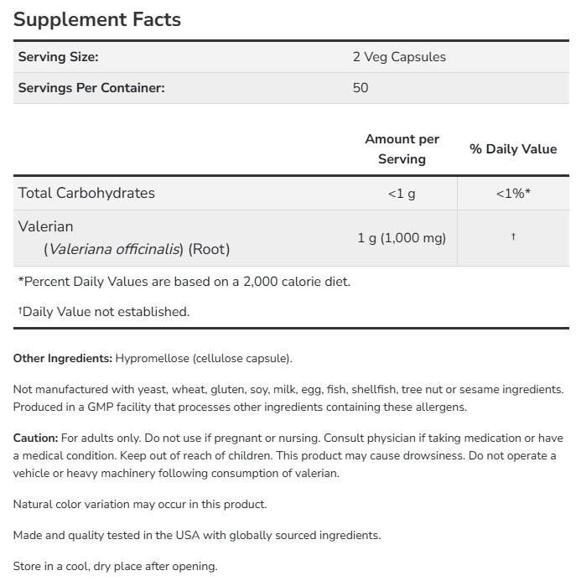This screenshot has width=581, height=581.
Task: Click the 1 g (1,000 mg) amount
Action: coord(402,238)
